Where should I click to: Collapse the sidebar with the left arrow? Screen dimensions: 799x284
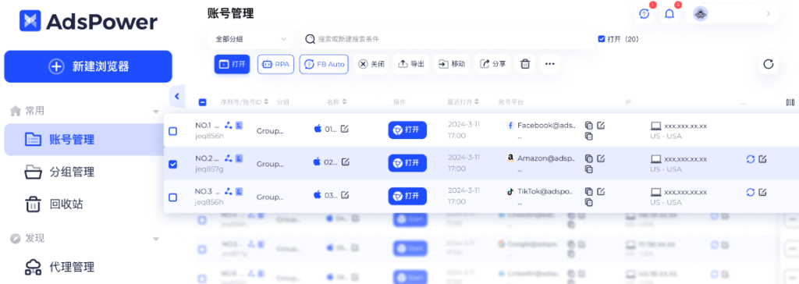coord(177,96)
